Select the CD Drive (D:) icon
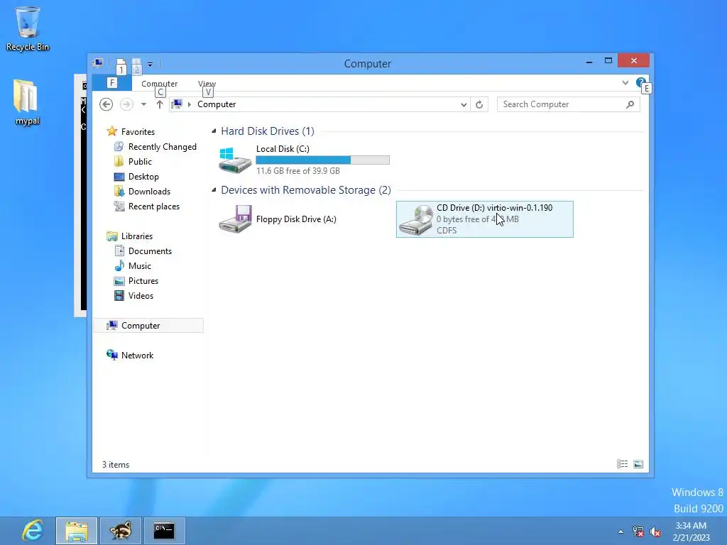The image size is (727, 545). (415, 219)
